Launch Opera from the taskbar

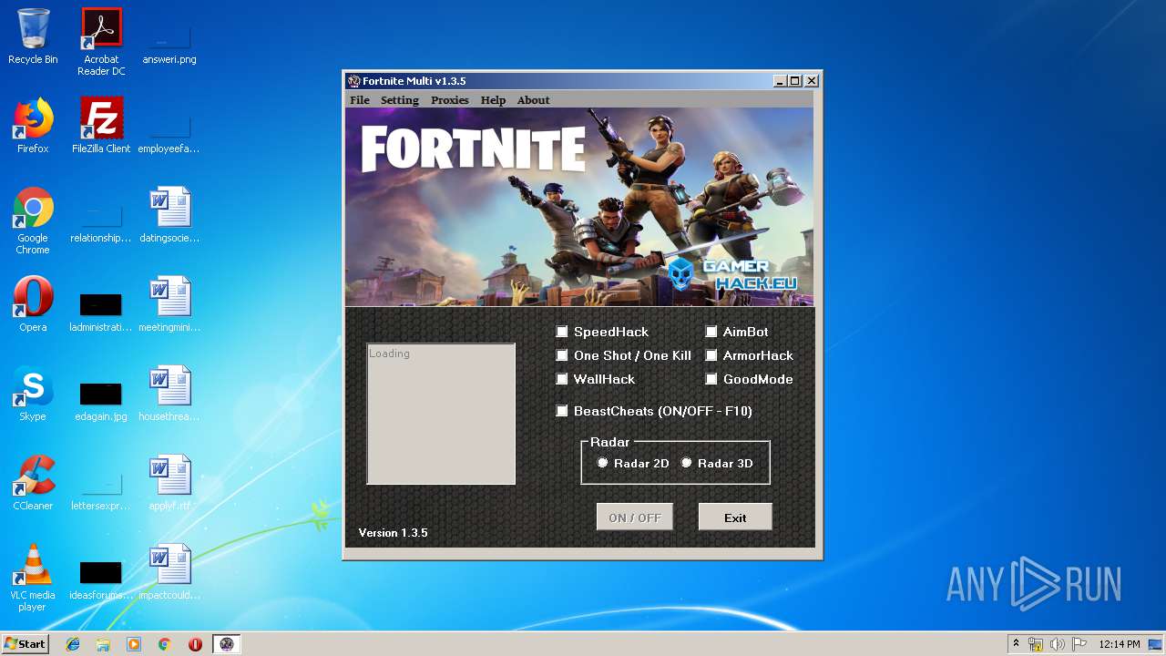[195, 644]
